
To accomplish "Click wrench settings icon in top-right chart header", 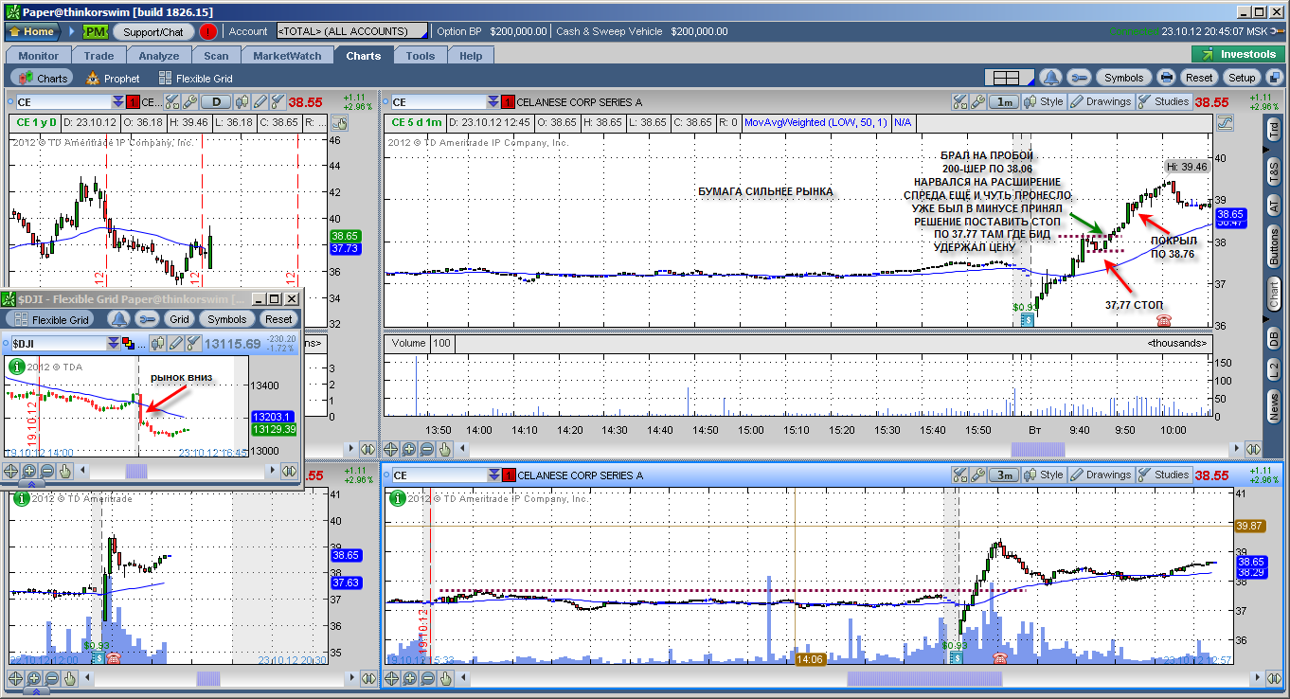I will (x=978, y=101).
